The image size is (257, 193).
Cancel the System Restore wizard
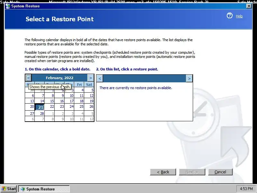coord(220,172)
